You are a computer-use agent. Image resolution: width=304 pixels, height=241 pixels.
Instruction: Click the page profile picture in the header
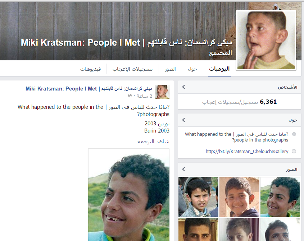[x=266, y=40]
